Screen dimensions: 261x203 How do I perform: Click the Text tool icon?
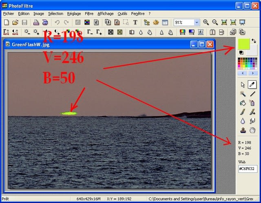[135, 22]
